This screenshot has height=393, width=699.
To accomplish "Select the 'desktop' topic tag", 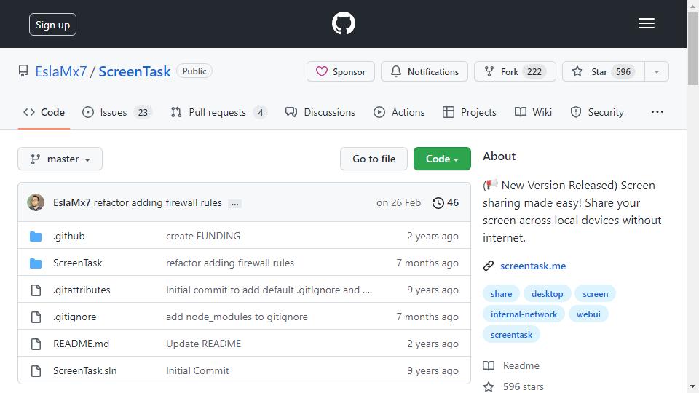I will (x=547, y=293).
